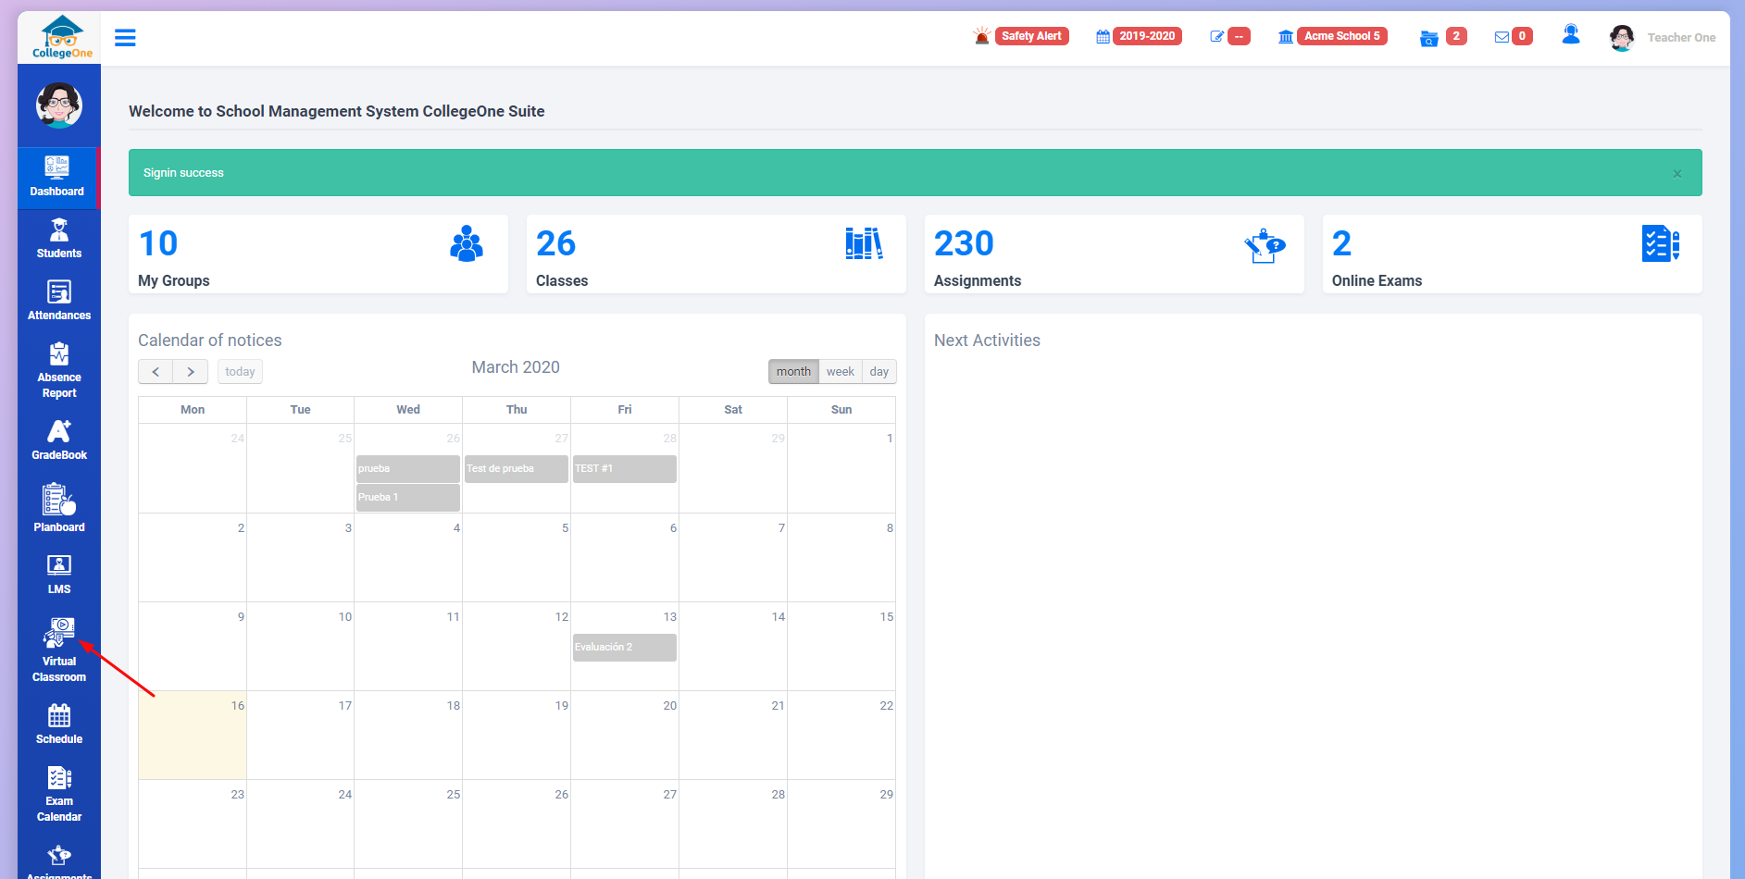This screenshot has width=1745, height=879.
Task: Open the 'Test de prueba' event
Action: [517, 469]
